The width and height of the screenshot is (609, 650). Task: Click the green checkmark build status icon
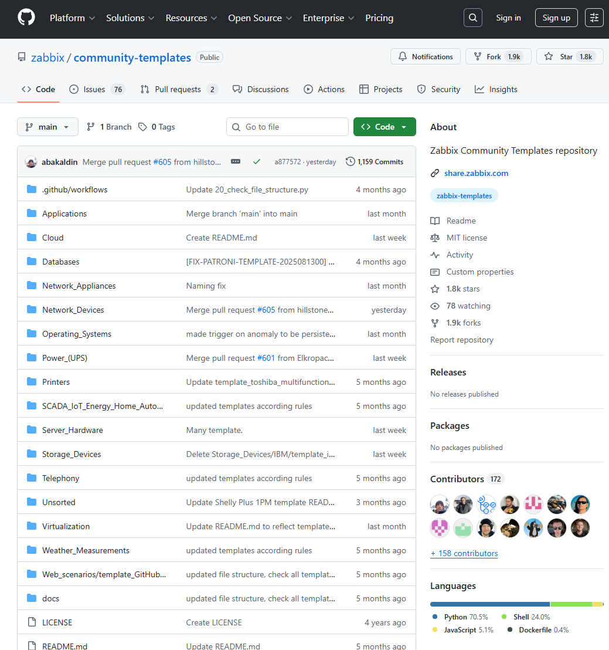[x=256, y=161]
